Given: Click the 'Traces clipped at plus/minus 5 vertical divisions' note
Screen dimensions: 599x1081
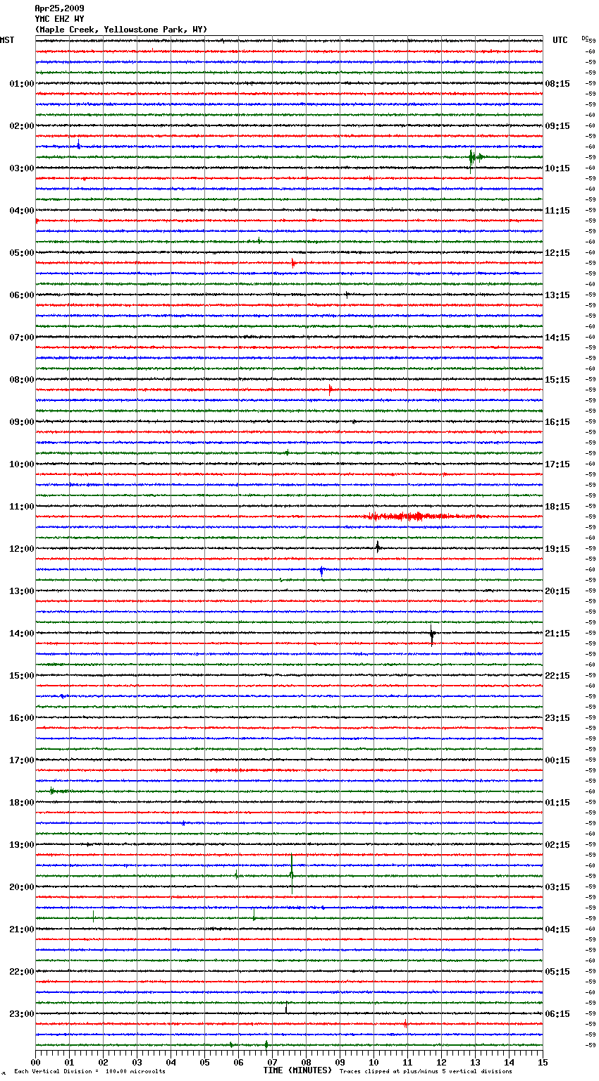Looking at the screenshot, I should (426, 1071).
